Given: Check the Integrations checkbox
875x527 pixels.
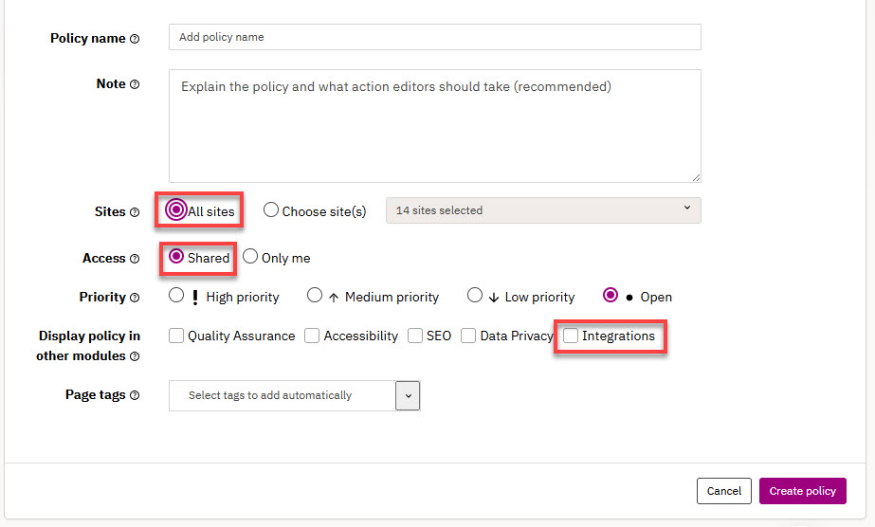Looking at the screenshot, I should click(571, 336).
